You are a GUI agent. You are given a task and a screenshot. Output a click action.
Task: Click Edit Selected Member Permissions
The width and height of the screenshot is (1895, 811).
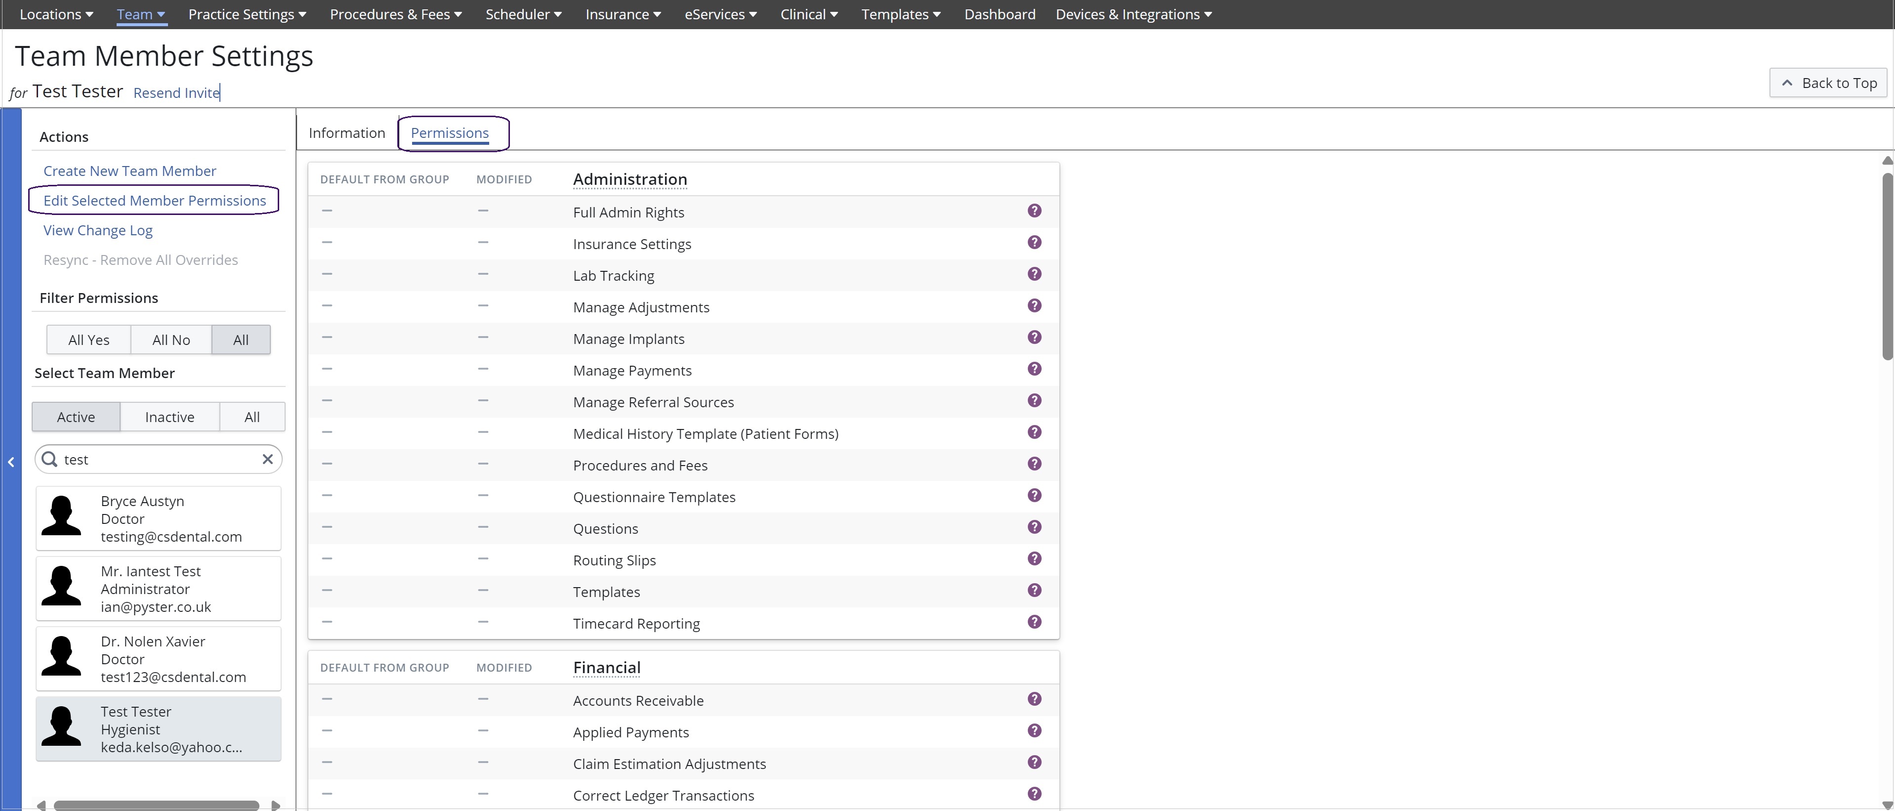155,201
